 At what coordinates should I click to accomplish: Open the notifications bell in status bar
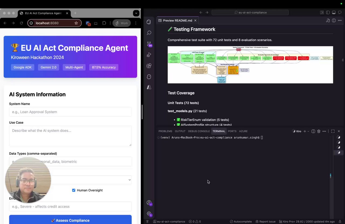(x=340, y=222)
